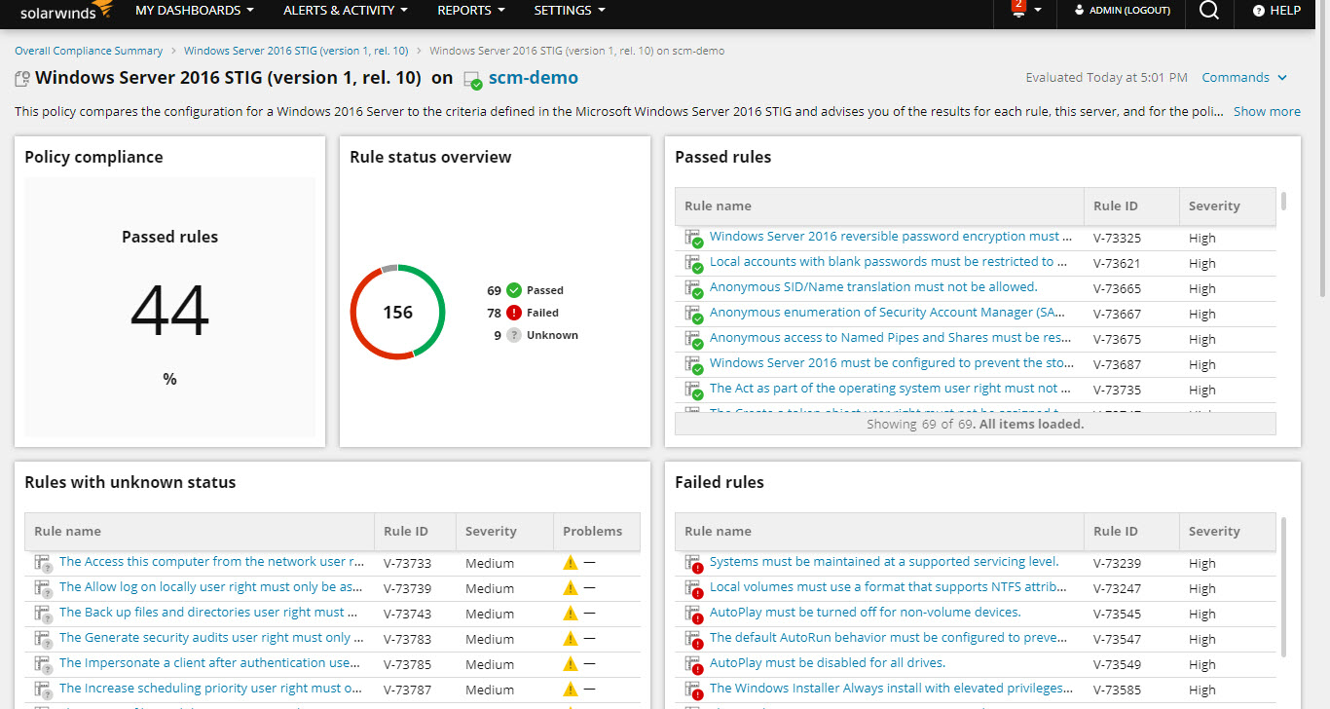Click the Passed rules panel scrollbar
The image size is (1330, 709).
(x=1283, y=202)
